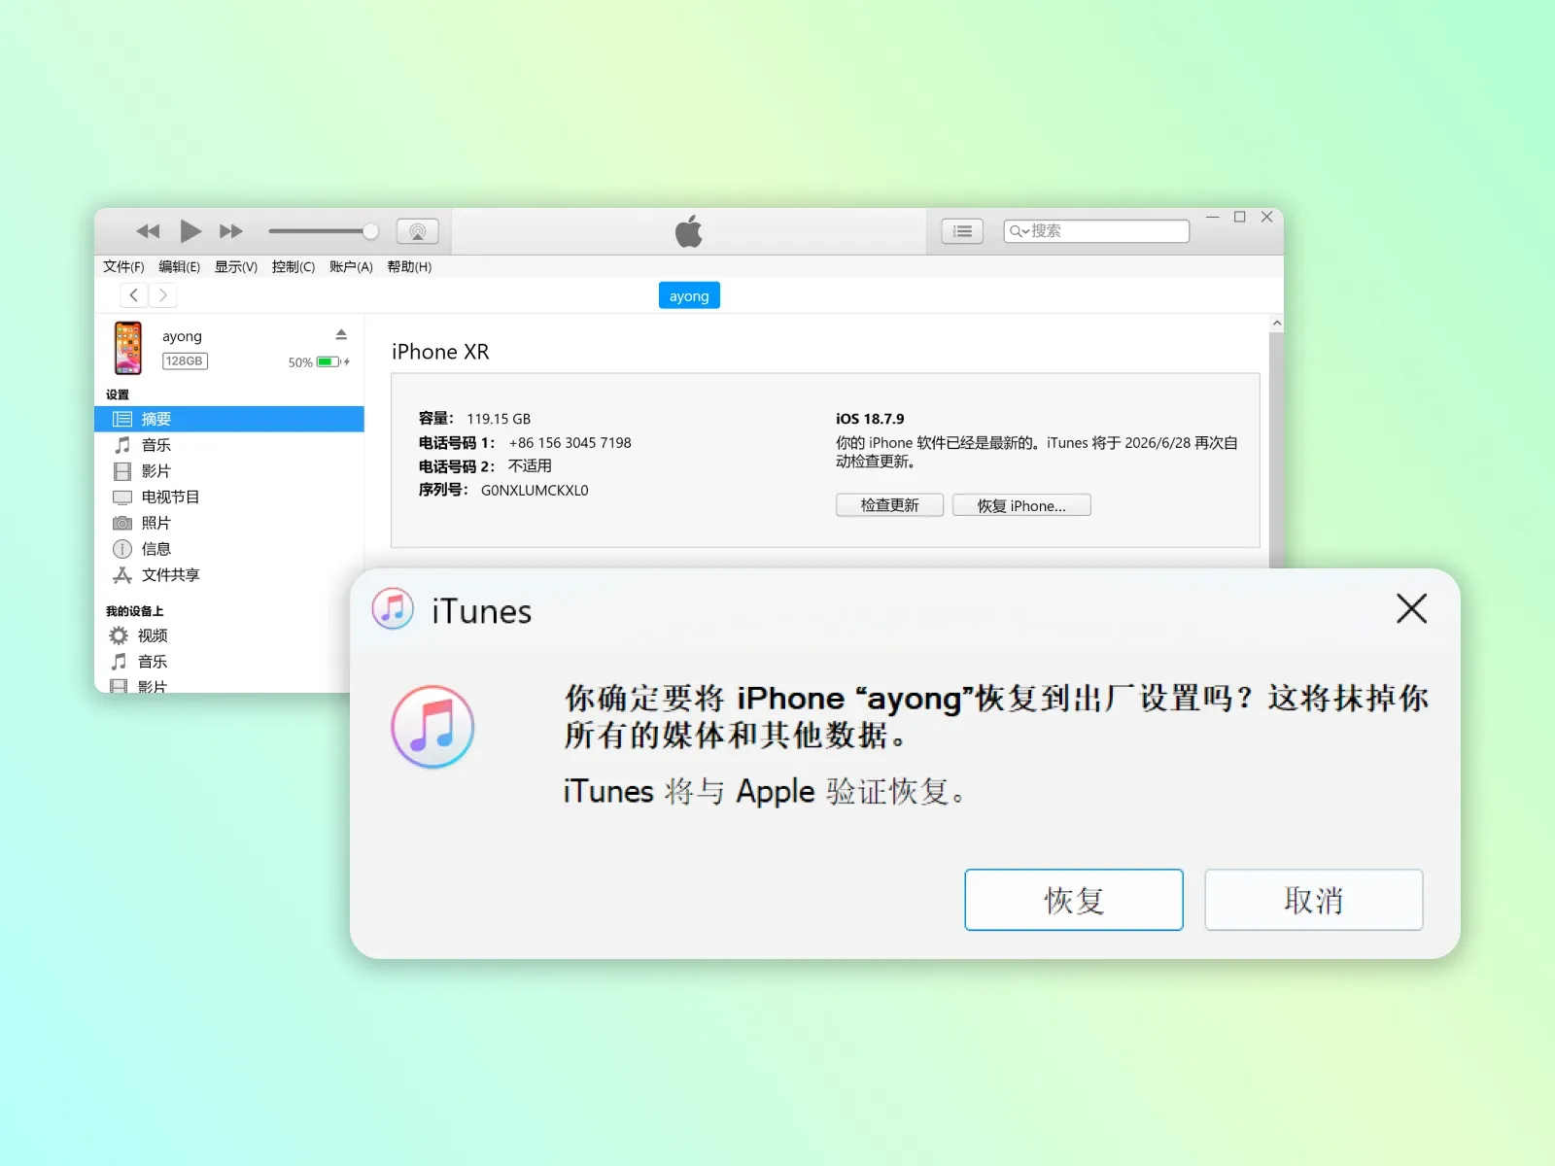Viewport: 1555px width, 1166px height.
Task: Click the 电话号码 2 value 不适用
Action: pyautogui.click(x=530, y=466)
